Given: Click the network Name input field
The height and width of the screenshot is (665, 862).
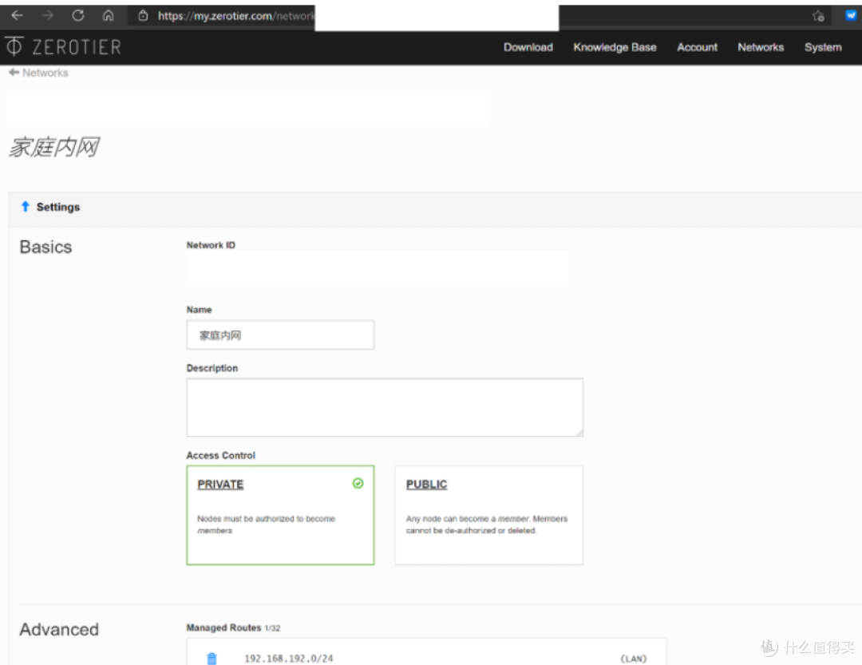Looking at the screenshot, I should (280, 335).
